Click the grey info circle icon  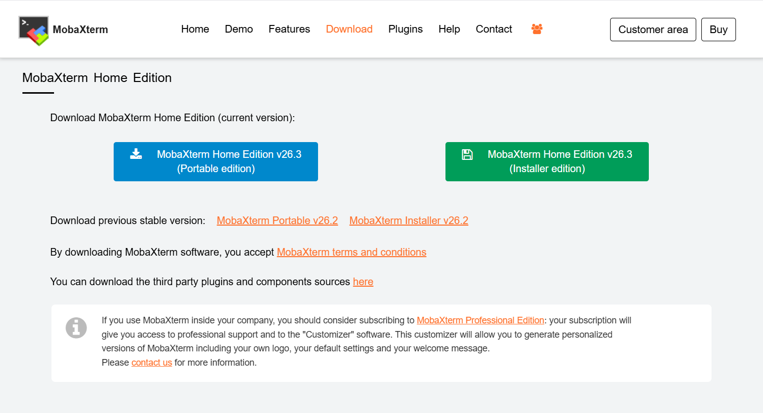pyautogui.click(x=76, y=327)
